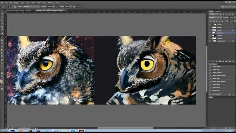Hide the Background layer

210,41
